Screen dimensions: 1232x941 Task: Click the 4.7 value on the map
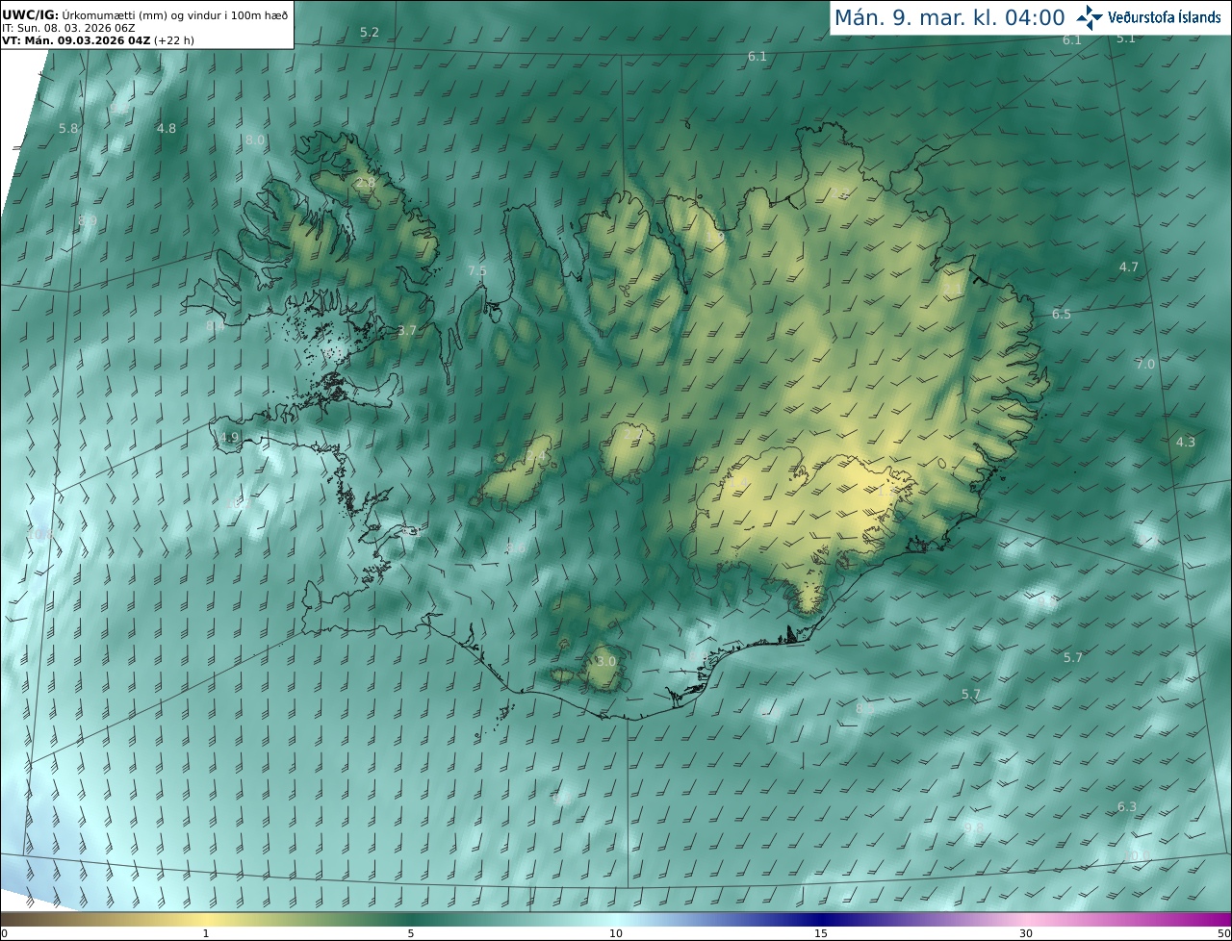click(x=1129, y=267)
